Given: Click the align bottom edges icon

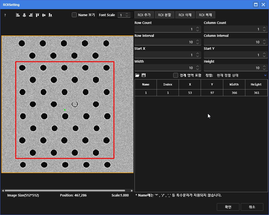Looking at the screenshot, I should tap(50, 15).
